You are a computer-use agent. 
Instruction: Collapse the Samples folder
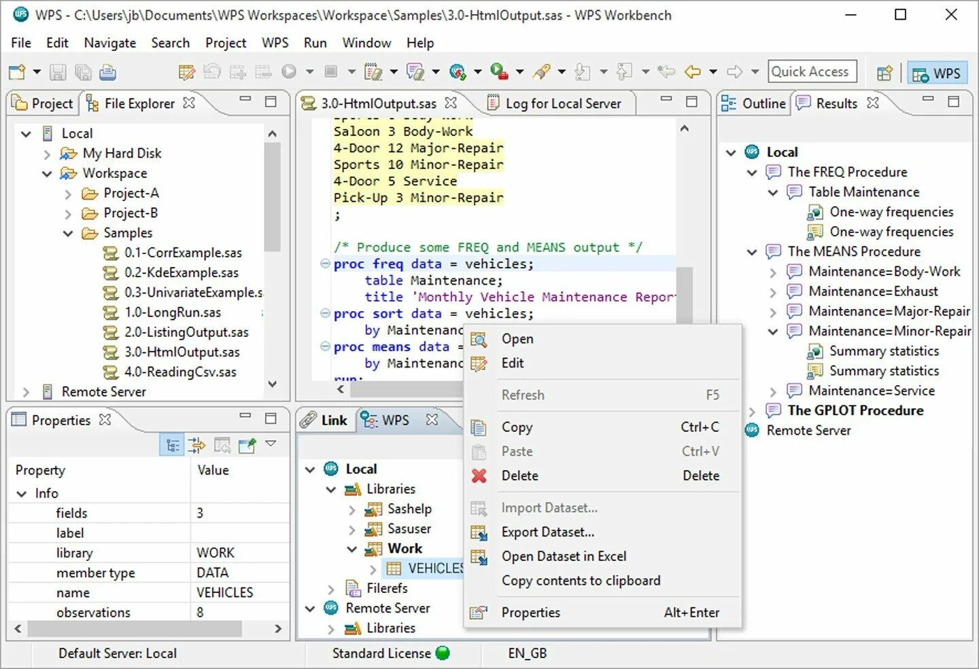point(68,234)
